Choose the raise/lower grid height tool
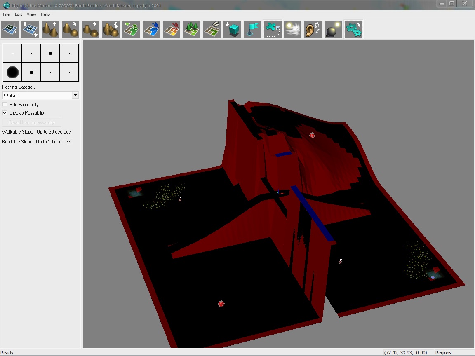The height and width of the screenshot is (356, 475). pos(30,29)
